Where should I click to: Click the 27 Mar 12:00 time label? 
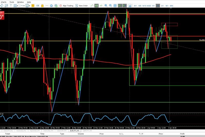pos(130,128)
